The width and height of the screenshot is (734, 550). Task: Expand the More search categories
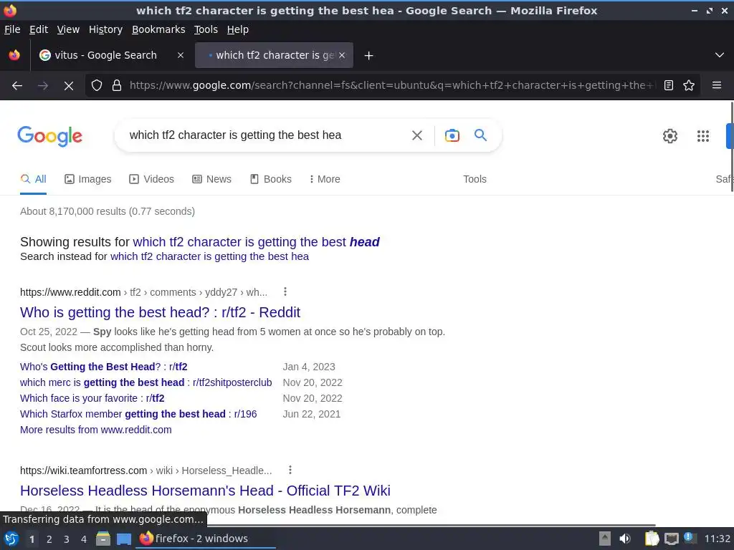(x=325, y=179)
